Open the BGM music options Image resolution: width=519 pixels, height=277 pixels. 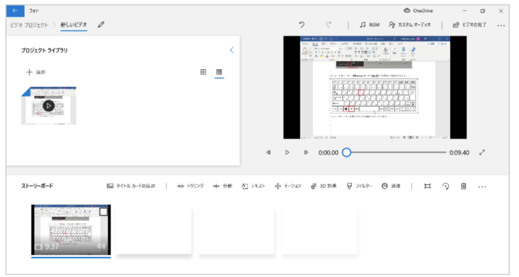[x=370, y=25]
